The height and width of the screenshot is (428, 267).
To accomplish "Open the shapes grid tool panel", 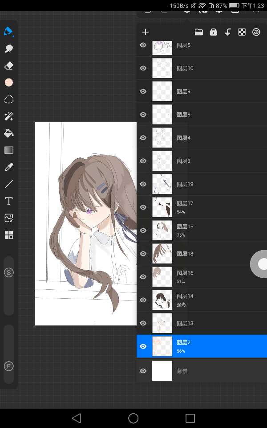I will (9, 235).
